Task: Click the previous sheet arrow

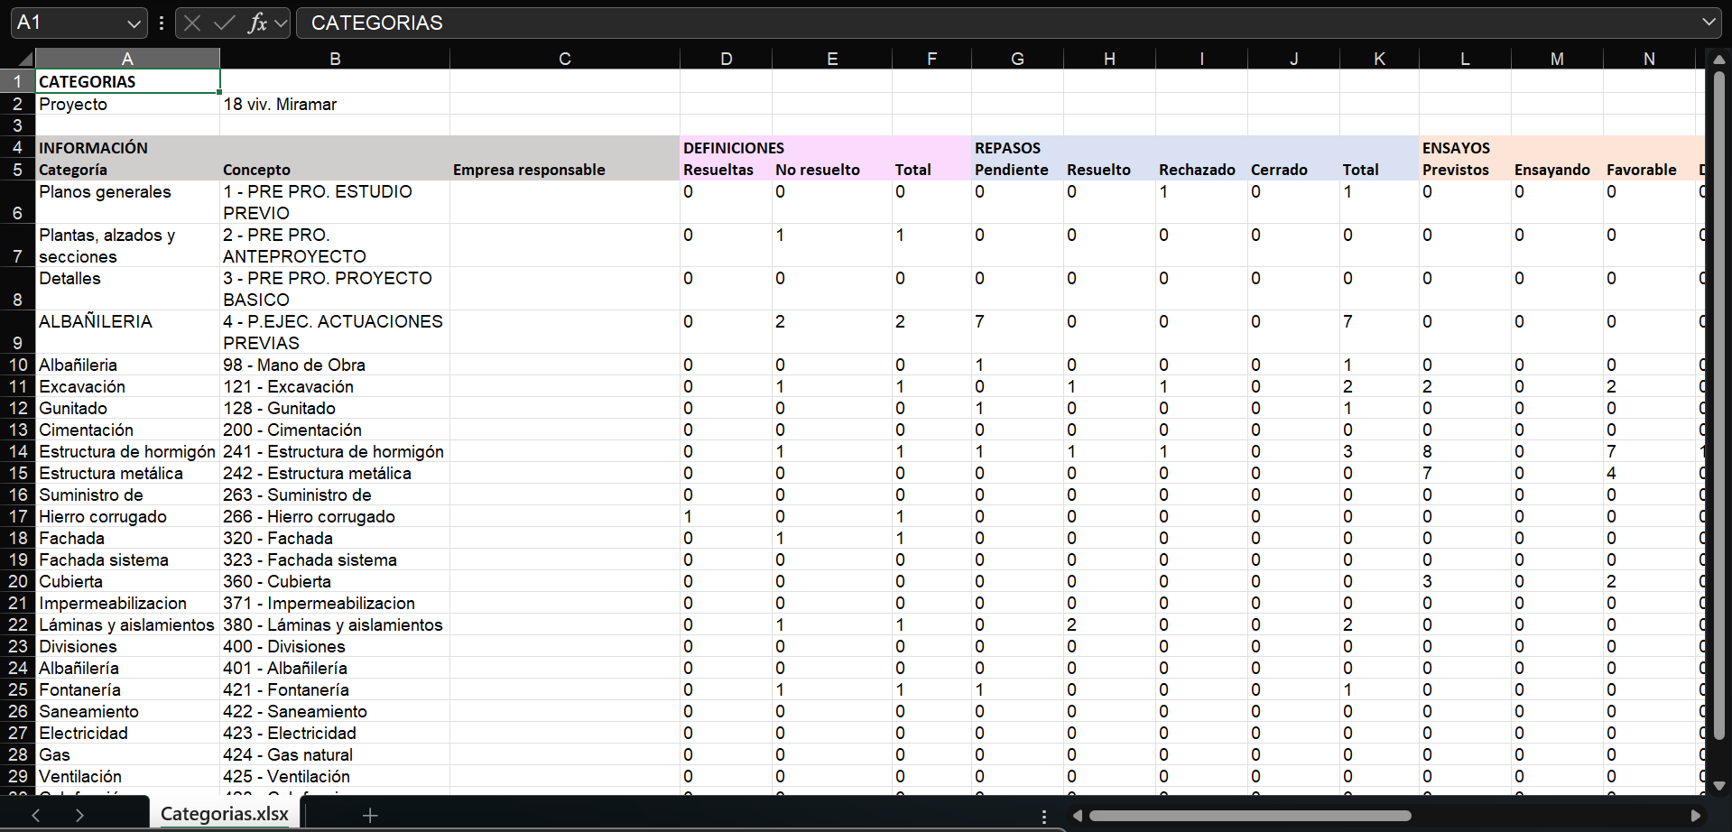Action: click(x=36, y=816)
